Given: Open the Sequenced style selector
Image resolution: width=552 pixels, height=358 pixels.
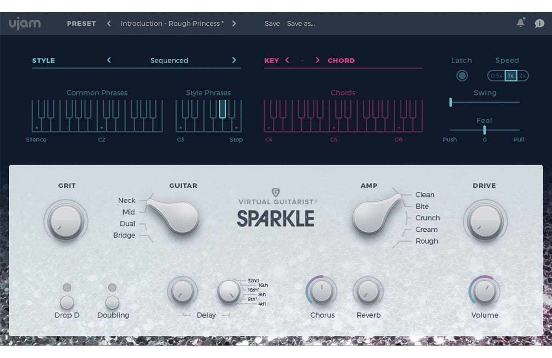Looking at the screenshot, I should (x=169, y=61).
